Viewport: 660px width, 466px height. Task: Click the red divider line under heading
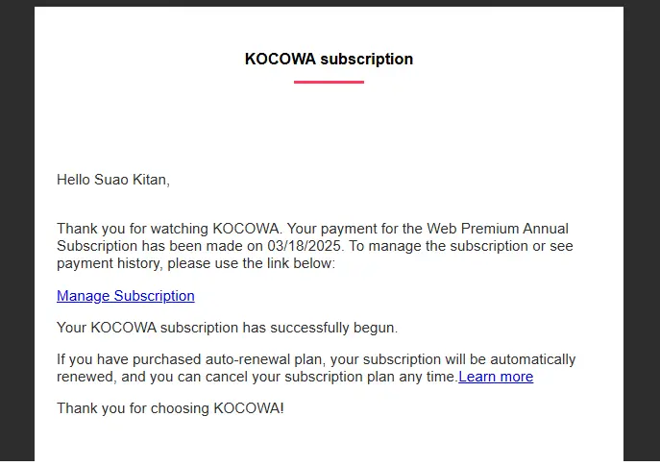click(x=329, y=82)
